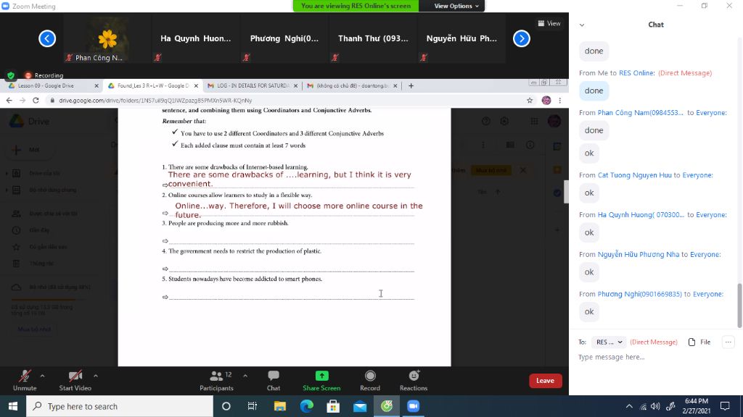Open the Reactions menu
Screen dimensions: 743x417
[x=414, y=381]
